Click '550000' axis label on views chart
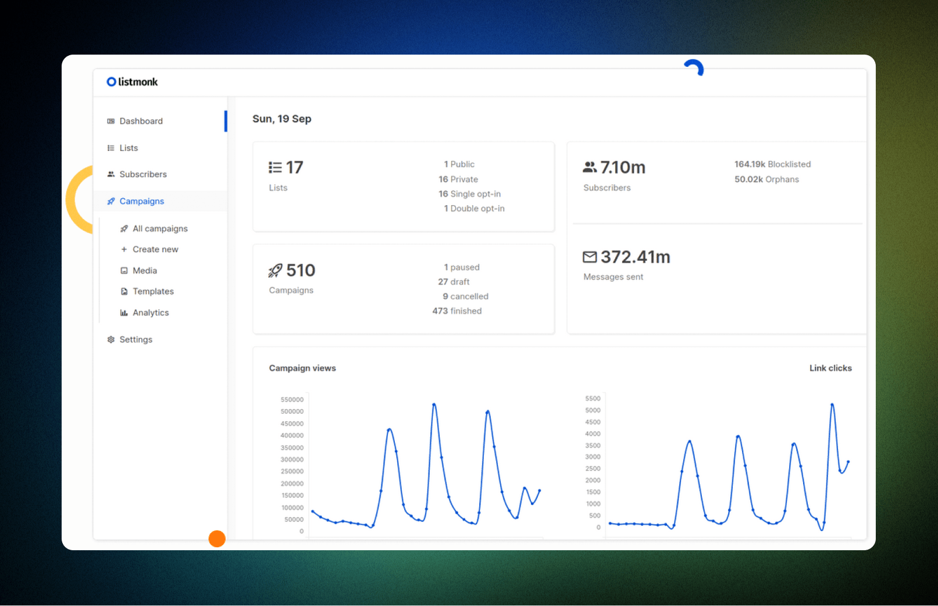This screenshot has width=938, height=606. coord(292,400)
